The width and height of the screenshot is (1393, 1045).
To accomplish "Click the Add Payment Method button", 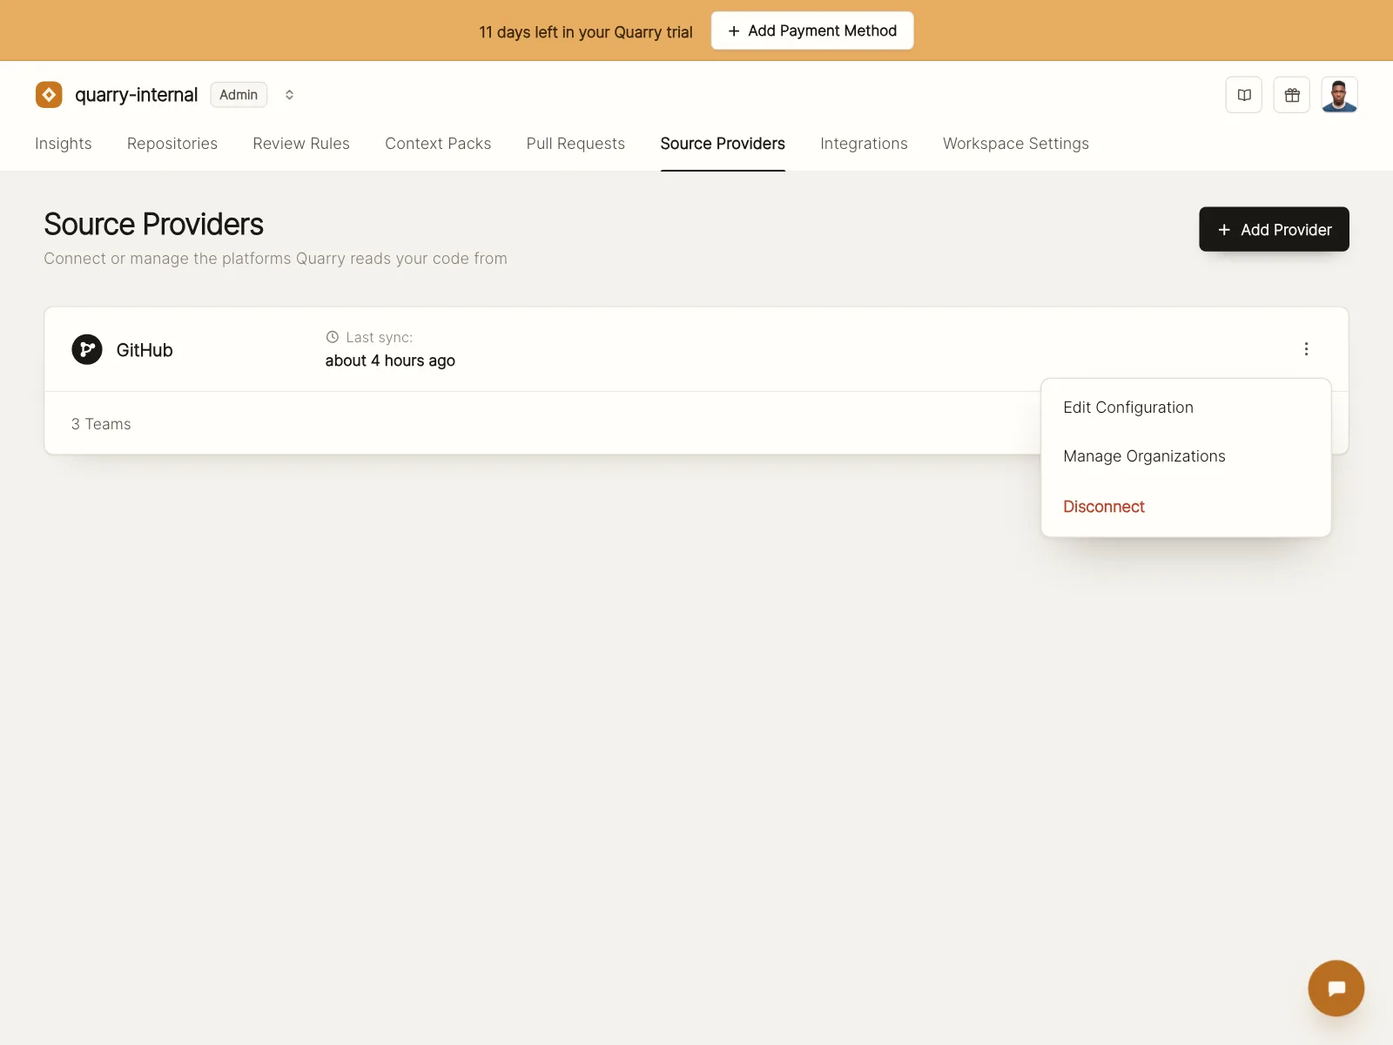I will 812,30.
